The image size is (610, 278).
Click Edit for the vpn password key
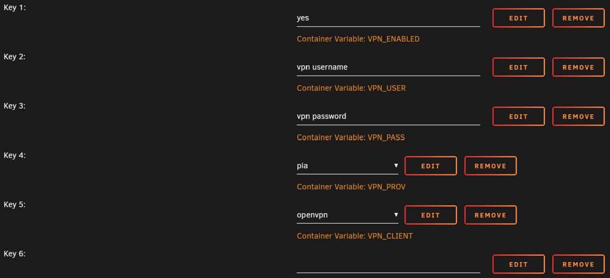(x=518, y=116)
